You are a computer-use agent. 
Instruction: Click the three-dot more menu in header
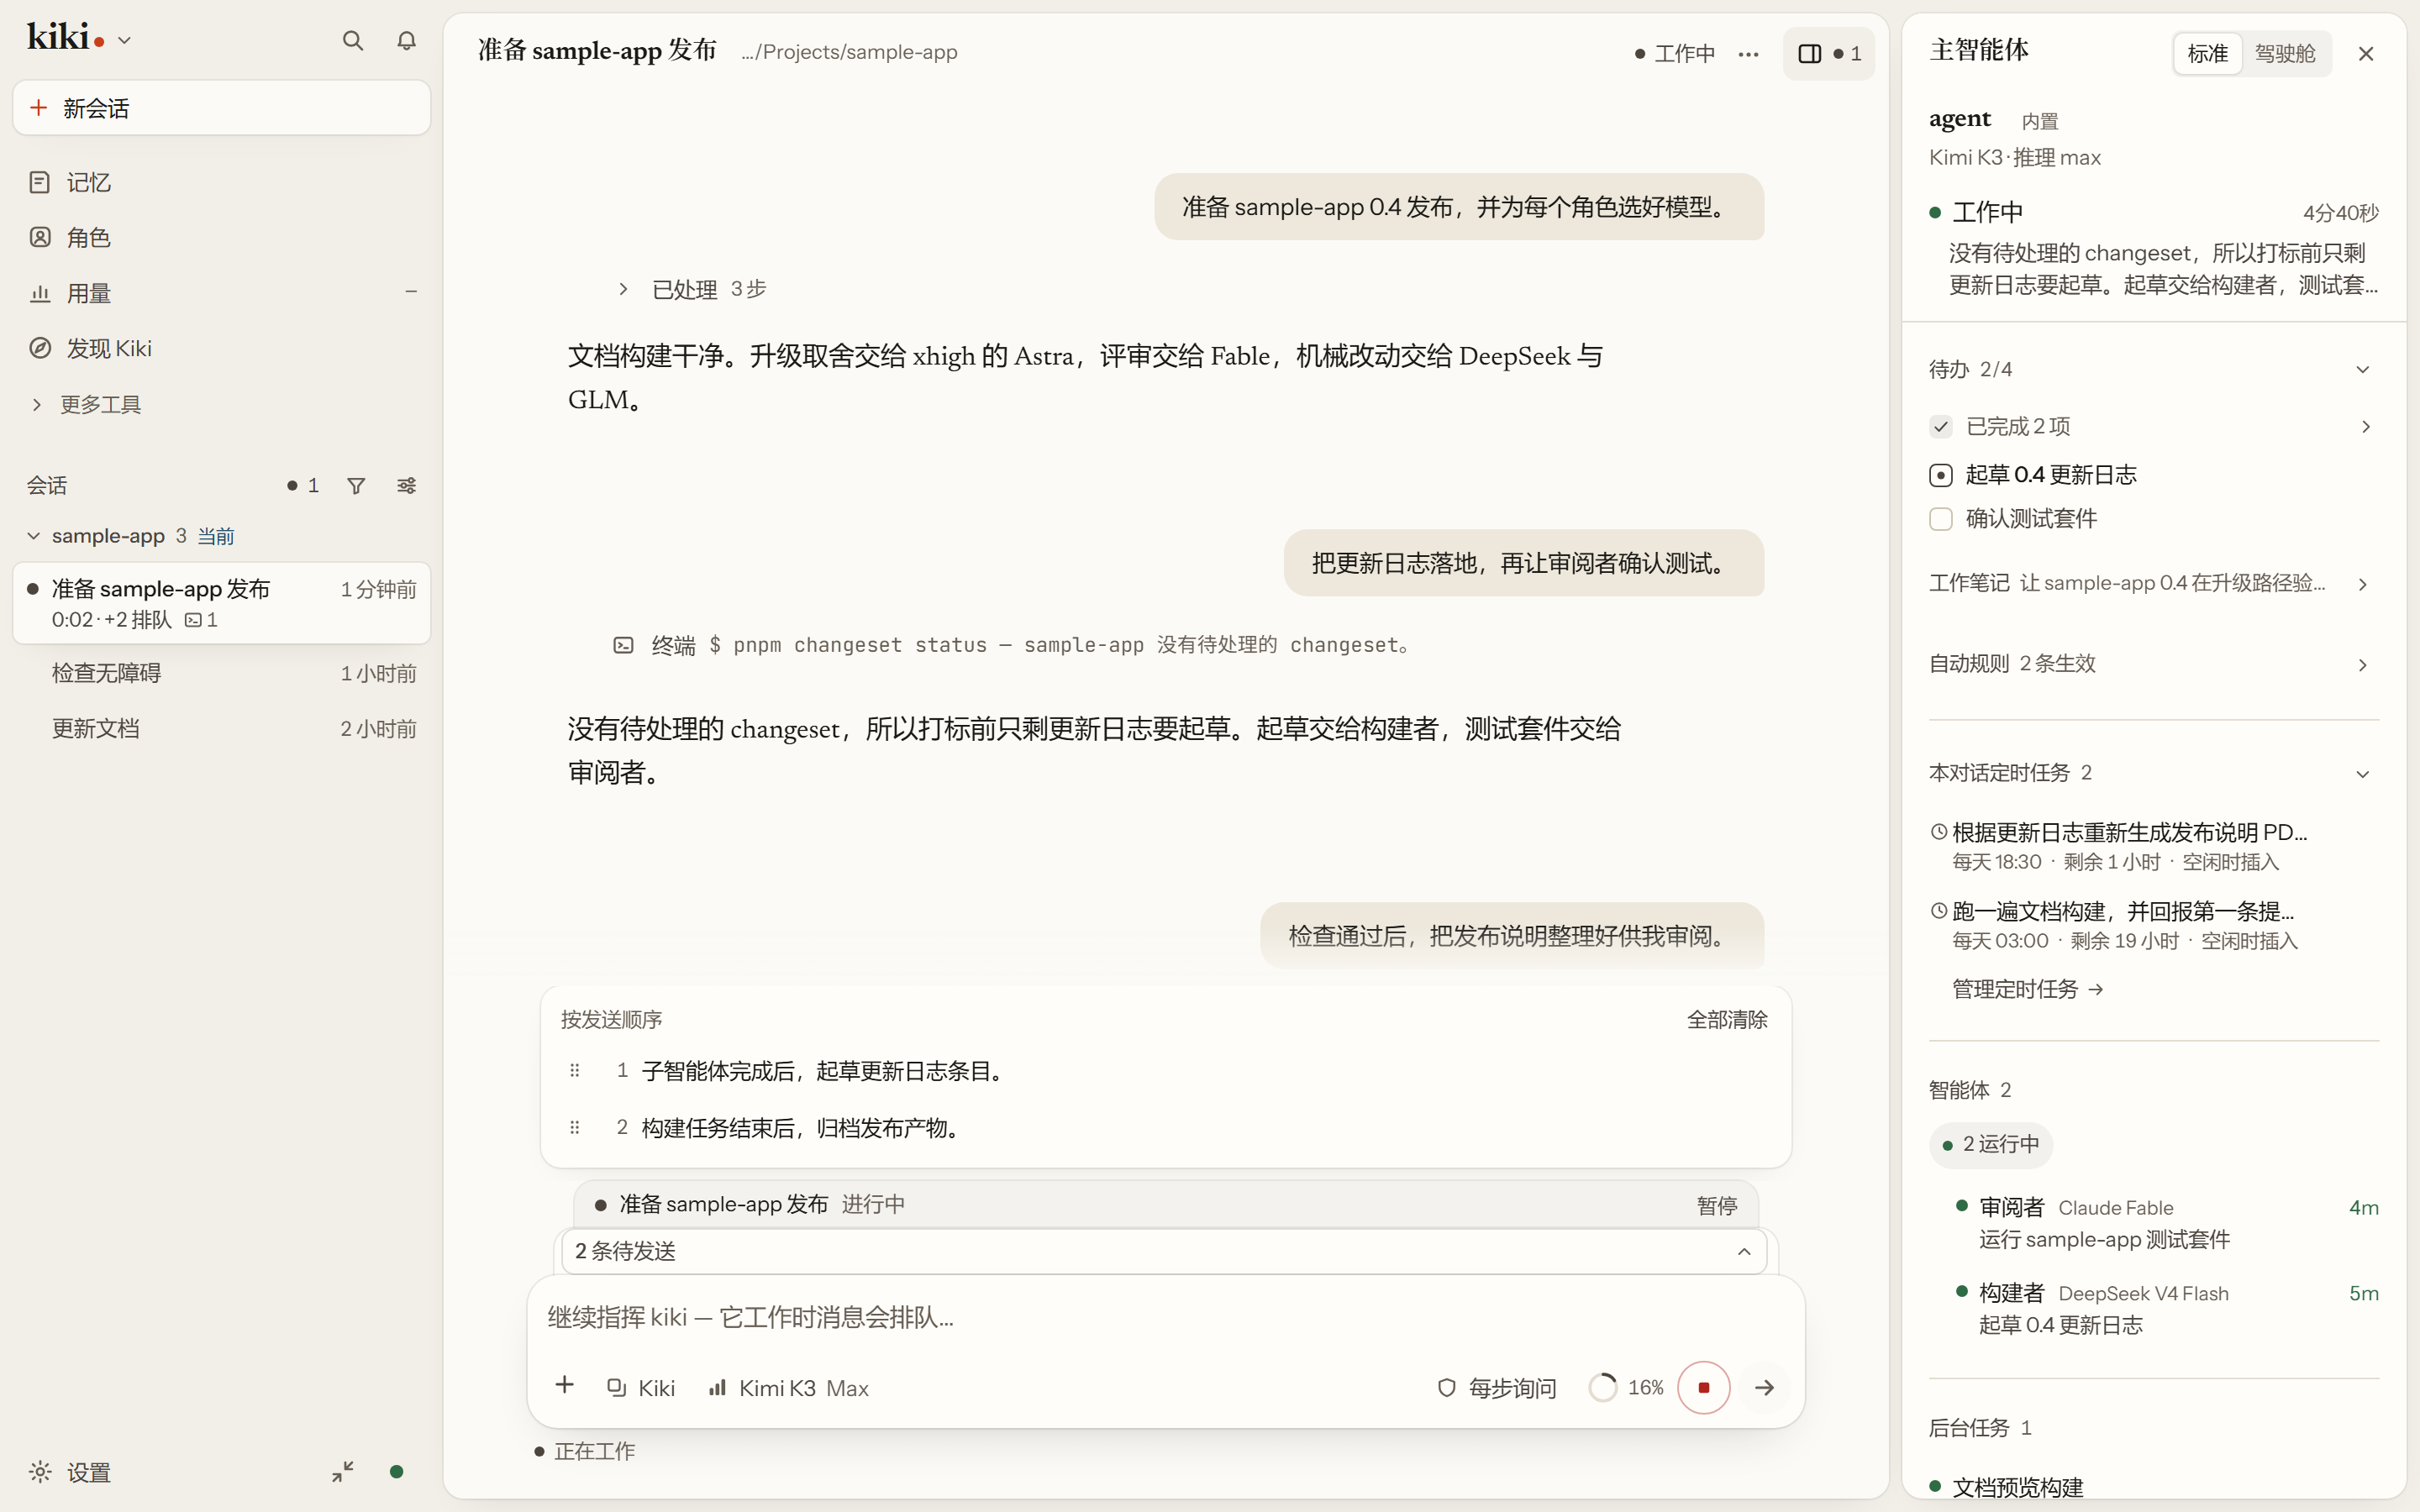[1748, 53]
